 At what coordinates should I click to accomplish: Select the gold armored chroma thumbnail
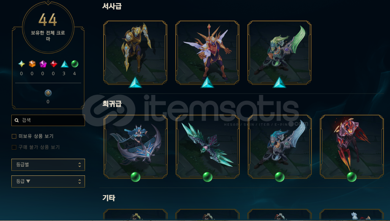(x=135, y=52)
